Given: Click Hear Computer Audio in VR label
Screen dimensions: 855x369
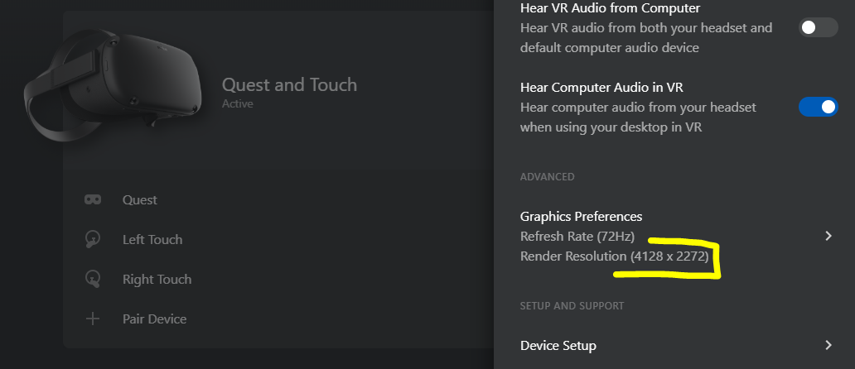Looking at the screenshot, I should tap(601, 87).
